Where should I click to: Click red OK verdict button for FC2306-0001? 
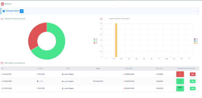pos(193,74)
